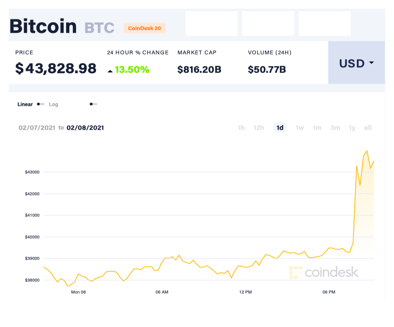The height and width of the screenshot is (327, 394).
Task: Open the USD currency dropdown
Action: [351, 63]
